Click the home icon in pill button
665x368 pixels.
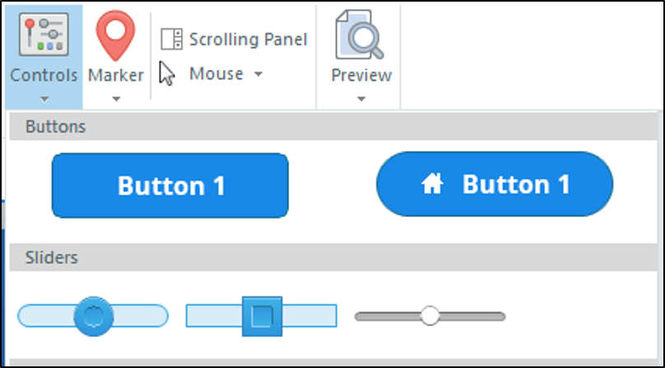click(432, 184)
